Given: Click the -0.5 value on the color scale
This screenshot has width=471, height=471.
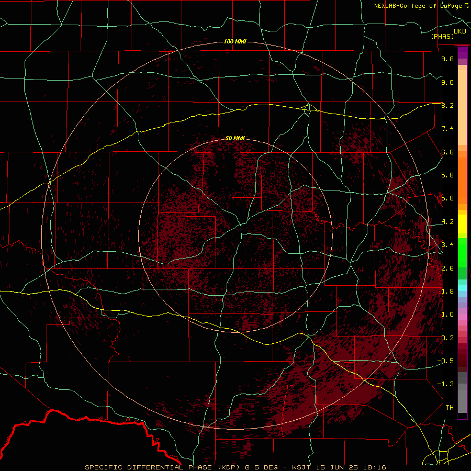Looking at the screenshot, I should coord(445,361).
